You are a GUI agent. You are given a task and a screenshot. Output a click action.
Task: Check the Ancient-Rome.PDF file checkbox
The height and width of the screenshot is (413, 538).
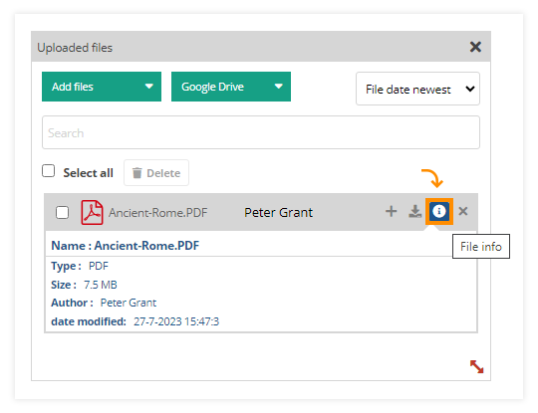(x=62, y=213)
